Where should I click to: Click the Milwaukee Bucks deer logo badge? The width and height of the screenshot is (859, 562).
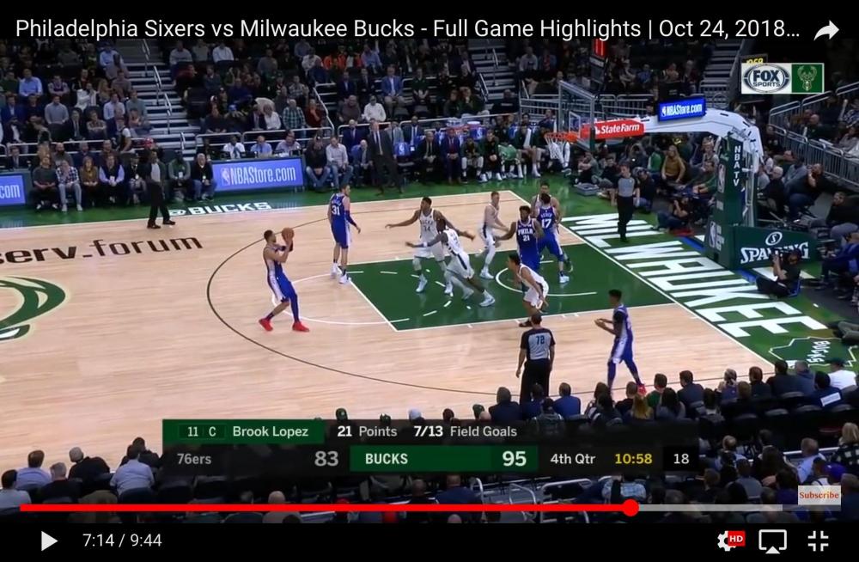tap(807, 78)
